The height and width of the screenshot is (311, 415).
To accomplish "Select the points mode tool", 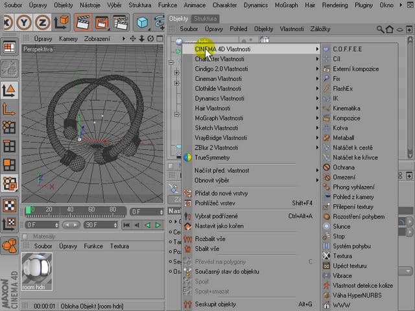I will pyautogui.click(x=9, y=127).
